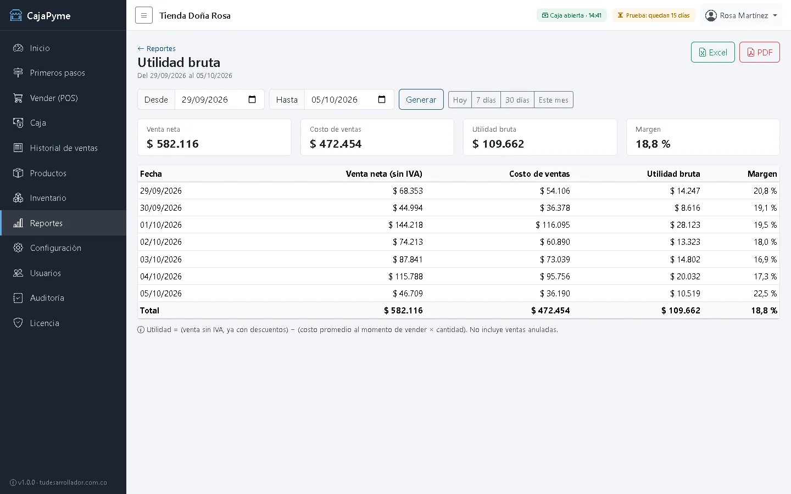The height and width of the screenshot is (494, 791).
Task: Click the Licencia shield icon
Action: pos(18,323)
